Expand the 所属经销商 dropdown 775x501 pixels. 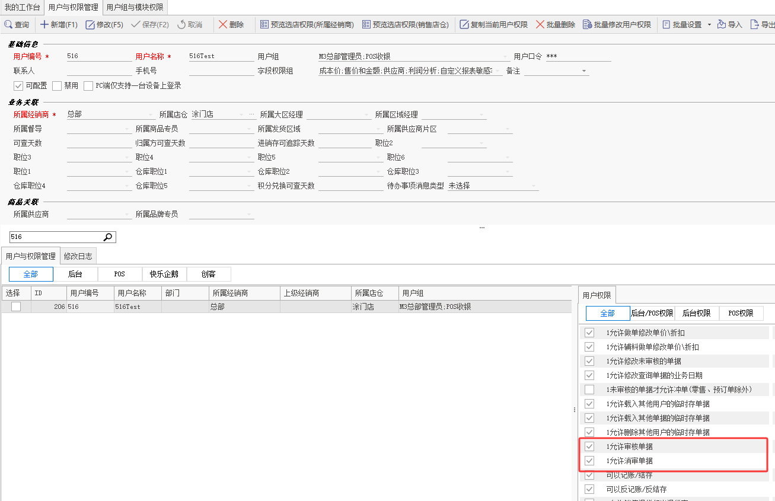[151, 115]
